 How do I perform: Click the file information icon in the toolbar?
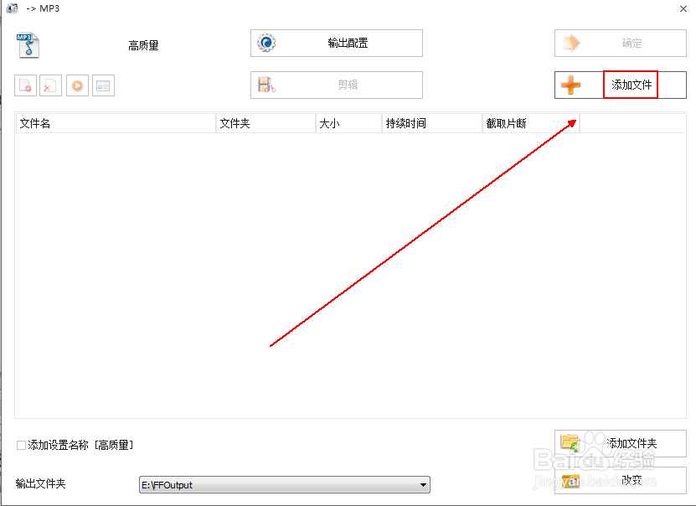[102, 85]
